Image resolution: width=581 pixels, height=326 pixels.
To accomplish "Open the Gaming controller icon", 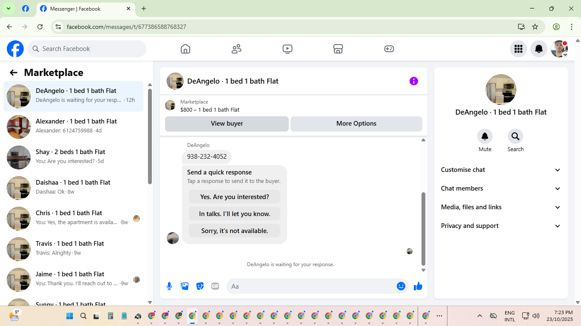I will (389, 49).
